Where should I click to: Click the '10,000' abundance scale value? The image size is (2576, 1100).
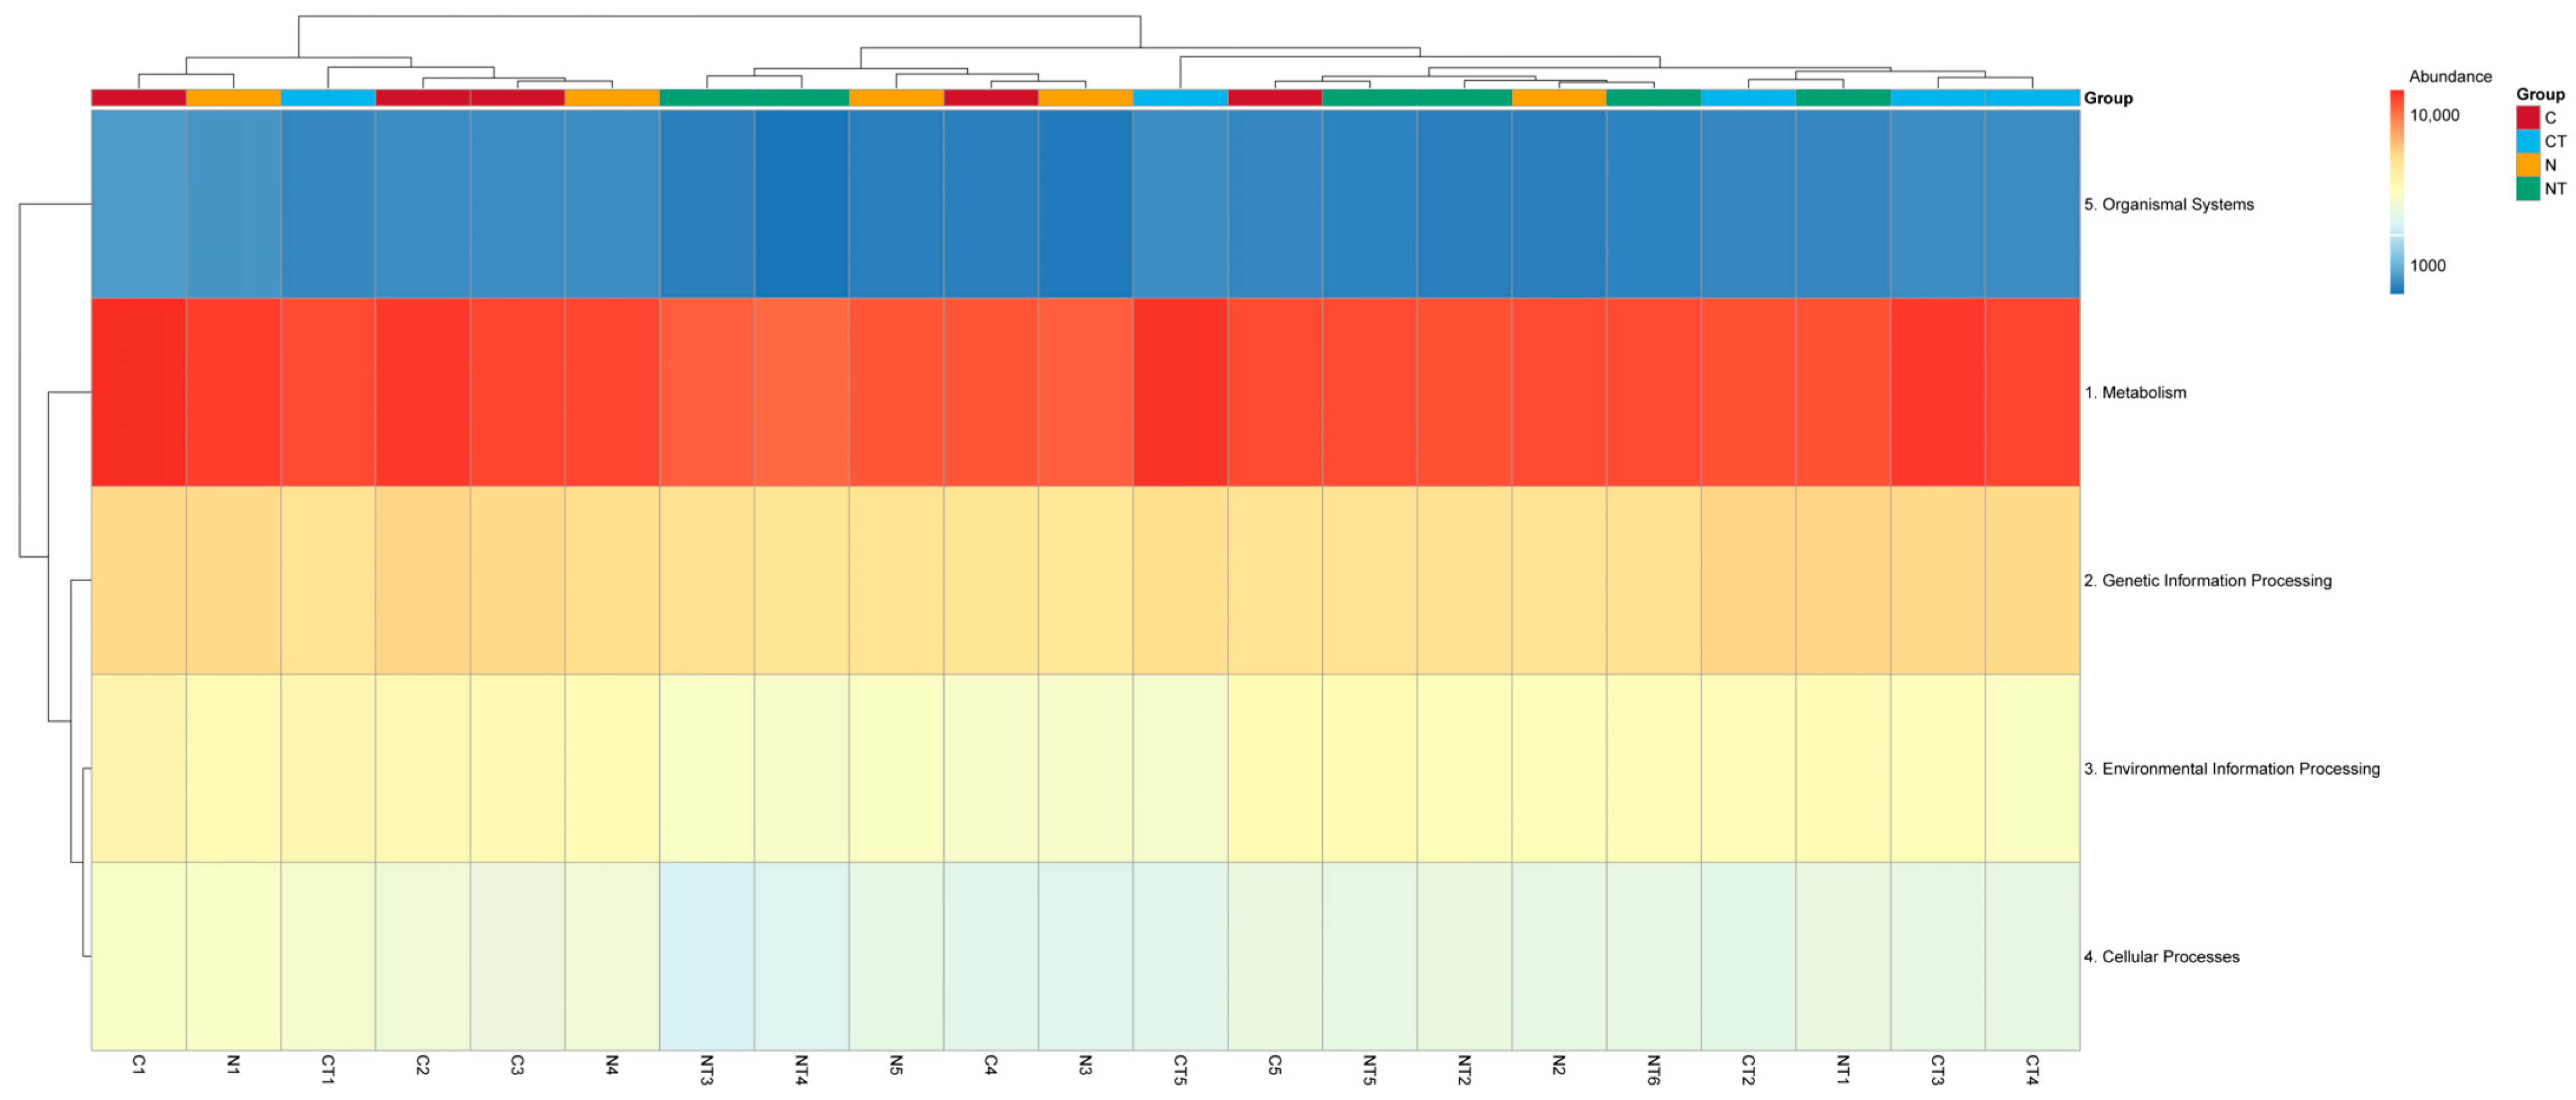pos(2435,115)
